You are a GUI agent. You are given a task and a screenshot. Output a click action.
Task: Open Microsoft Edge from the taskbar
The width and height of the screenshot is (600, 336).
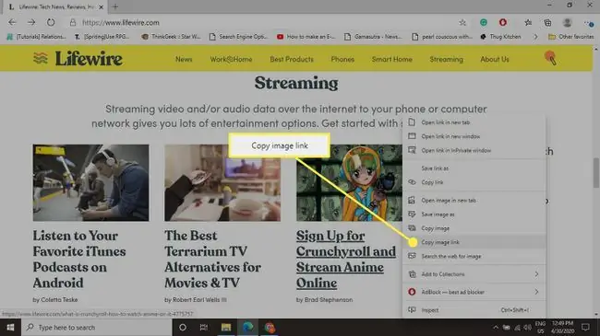pyautogui.click(x=248, y=327)
